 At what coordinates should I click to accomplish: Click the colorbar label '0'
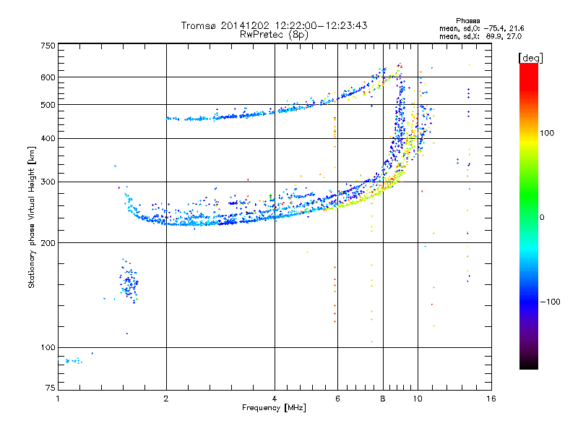coord(542,218)
